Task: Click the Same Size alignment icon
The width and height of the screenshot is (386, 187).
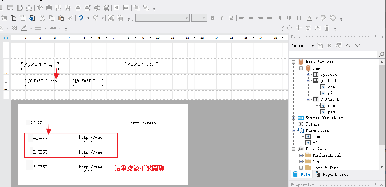Action: 29,8
